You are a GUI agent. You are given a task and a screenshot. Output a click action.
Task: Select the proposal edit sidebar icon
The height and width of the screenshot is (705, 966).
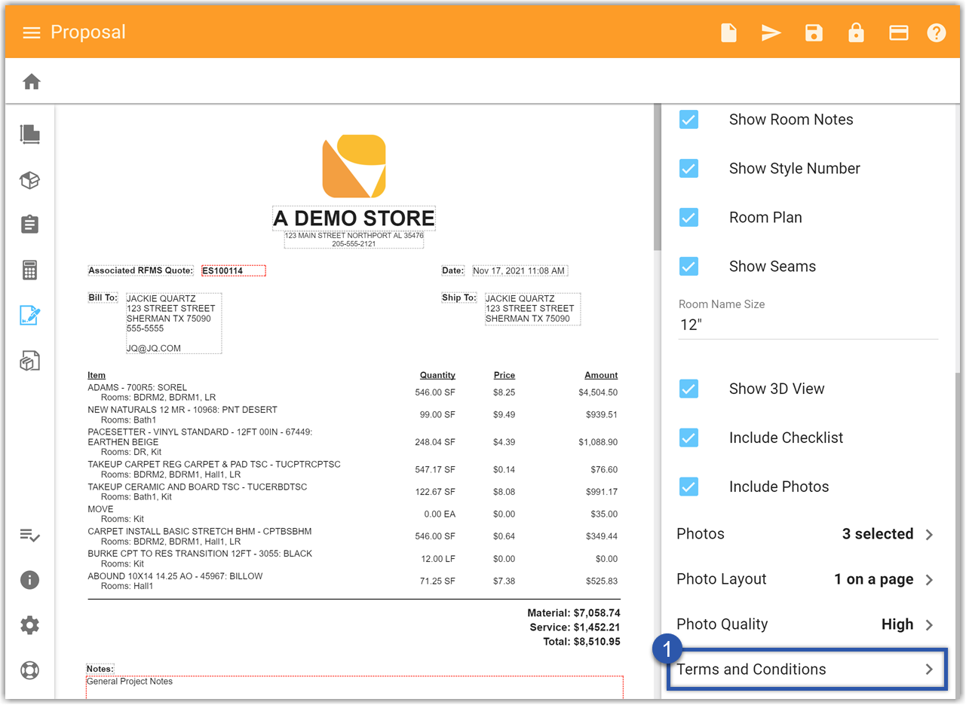click(29, 315)
